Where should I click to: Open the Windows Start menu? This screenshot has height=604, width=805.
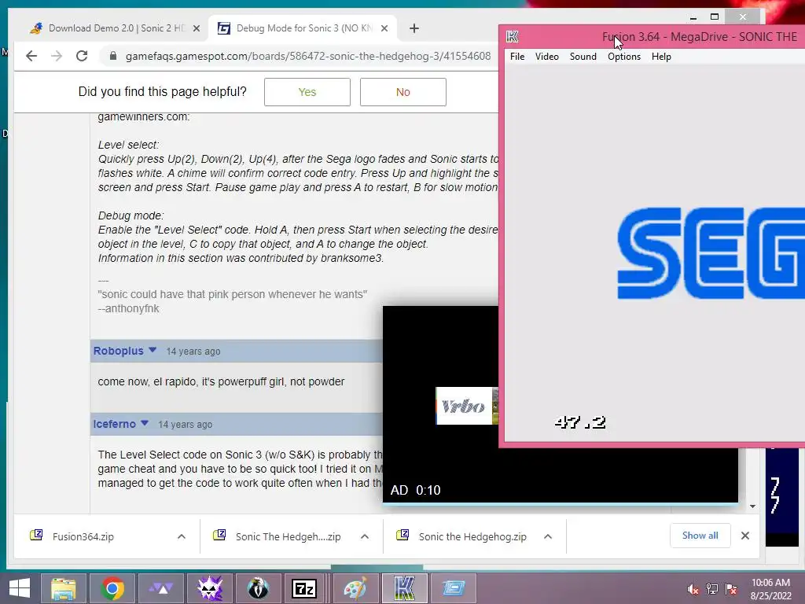(19, 588)
